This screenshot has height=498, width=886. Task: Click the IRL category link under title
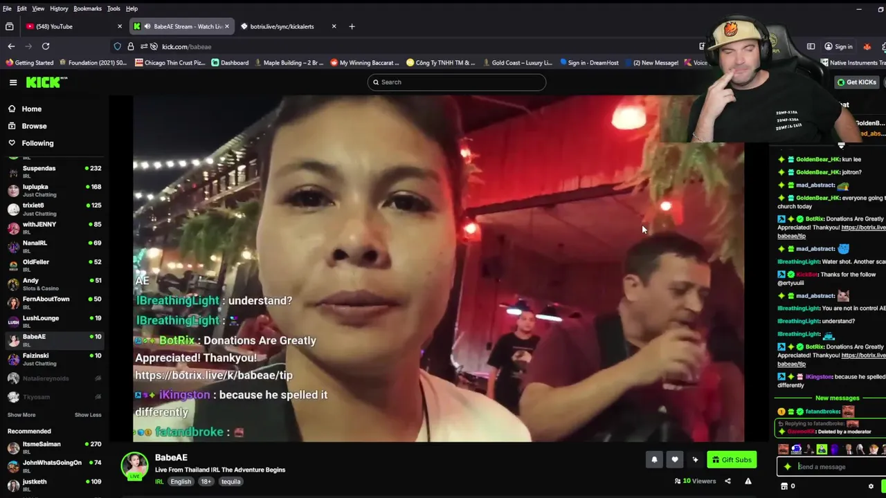pos(159,482)
